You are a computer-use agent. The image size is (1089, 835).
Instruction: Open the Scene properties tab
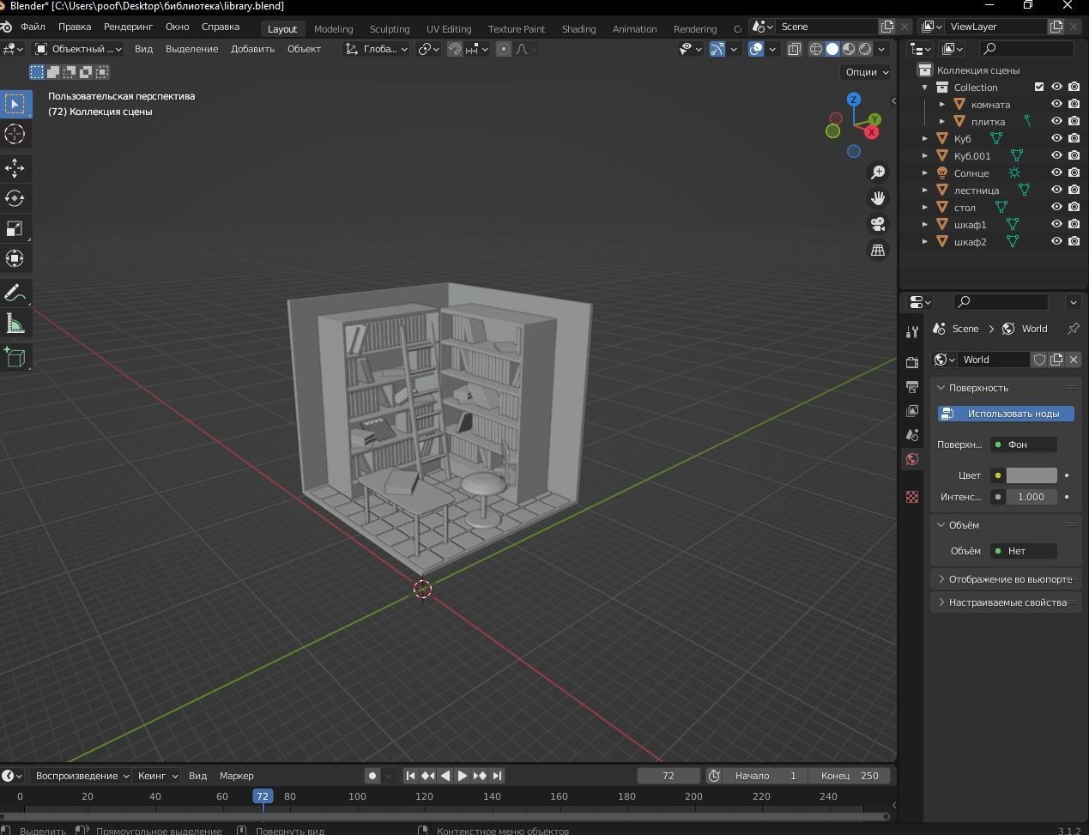[x=912, y=435]
